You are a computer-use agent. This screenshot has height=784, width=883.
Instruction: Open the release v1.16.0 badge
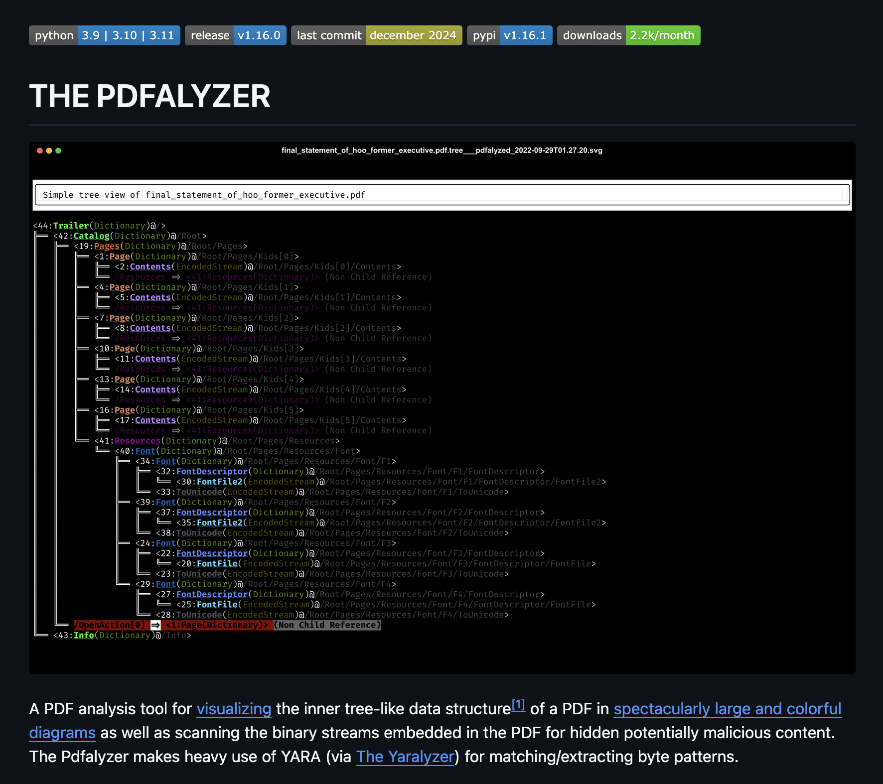tap(236, 35)
